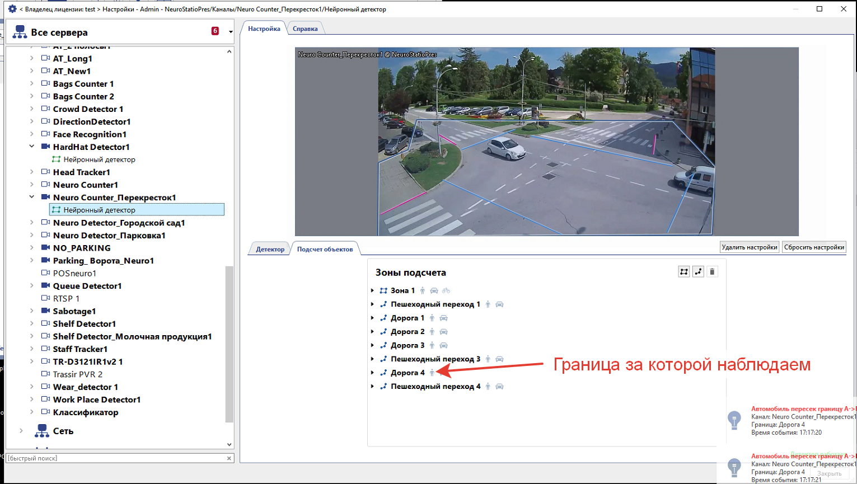This screenshot has height=484, width=857.
Task: Click the tree's vertical scrollbar
Action: [x=229, y=344]
